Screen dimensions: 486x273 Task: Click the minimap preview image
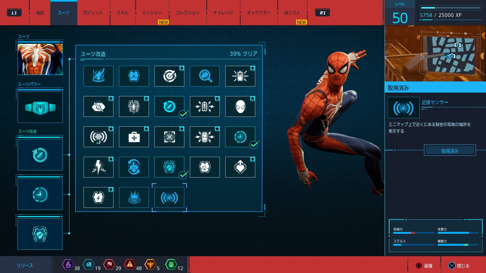[435, 53]
